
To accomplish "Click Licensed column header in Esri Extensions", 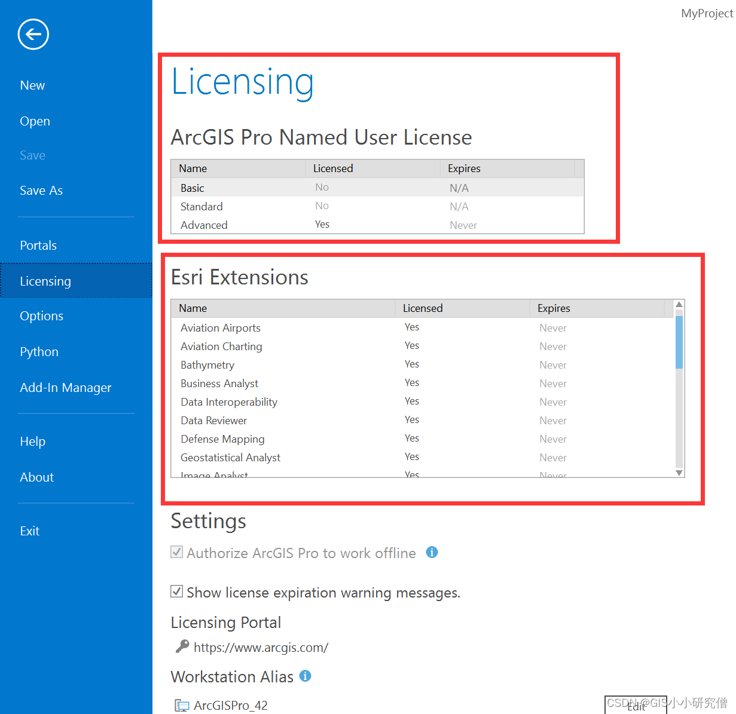I will tap(463, 308).
